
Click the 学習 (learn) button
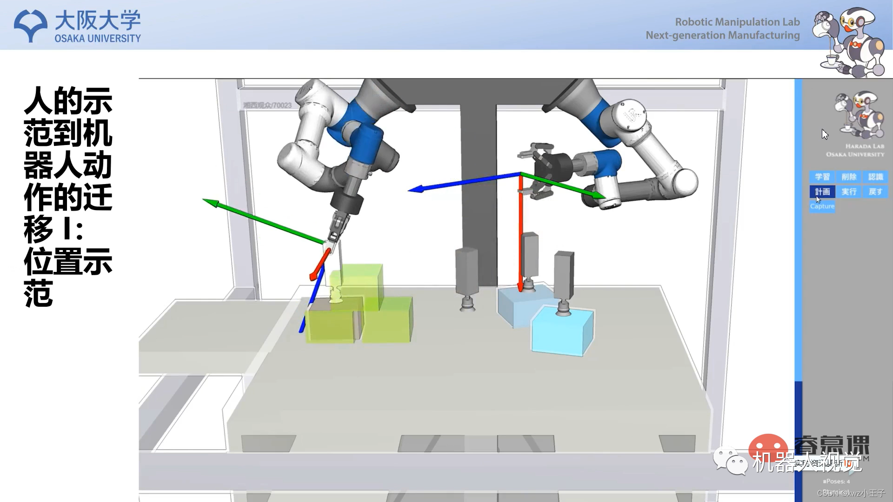(822, 177)
